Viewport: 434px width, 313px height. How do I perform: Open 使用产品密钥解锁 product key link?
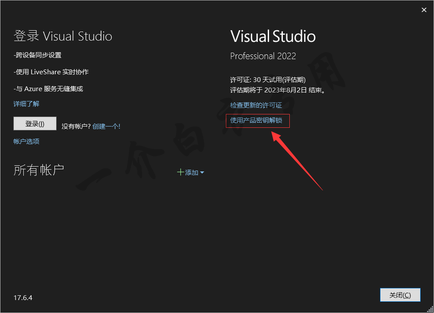[256, 120]
